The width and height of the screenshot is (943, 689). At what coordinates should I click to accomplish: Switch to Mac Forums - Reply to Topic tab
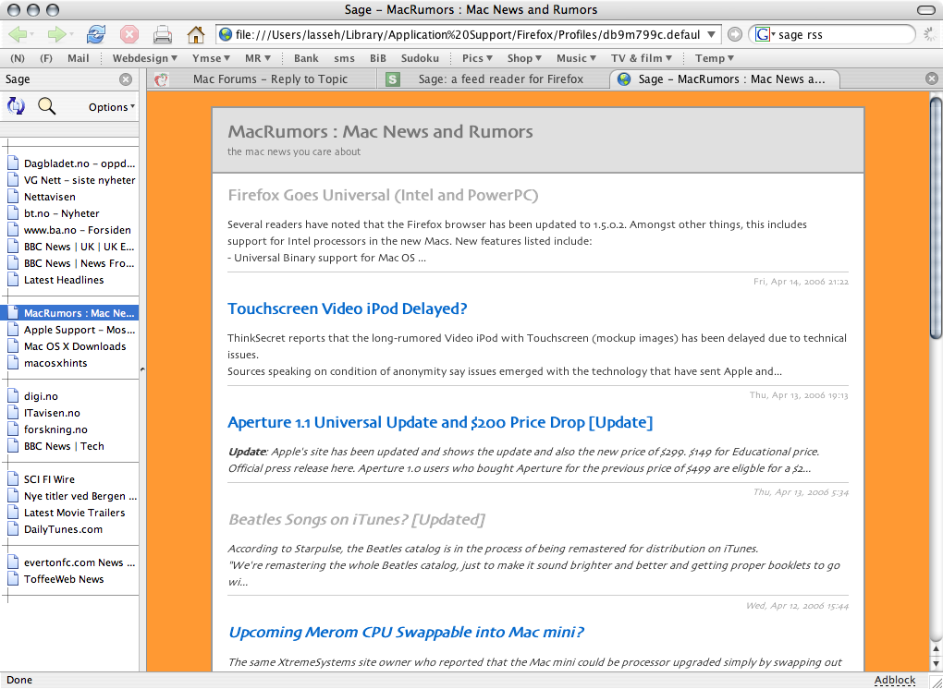click(x=263, y=79)
